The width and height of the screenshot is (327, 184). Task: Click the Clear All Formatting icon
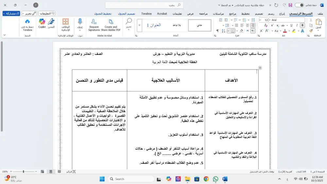coord(266,25)
